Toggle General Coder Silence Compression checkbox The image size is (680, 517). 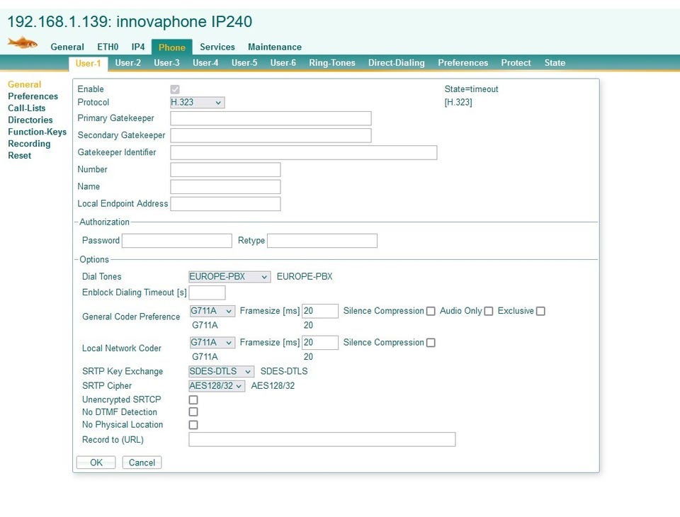click(431, 312)
